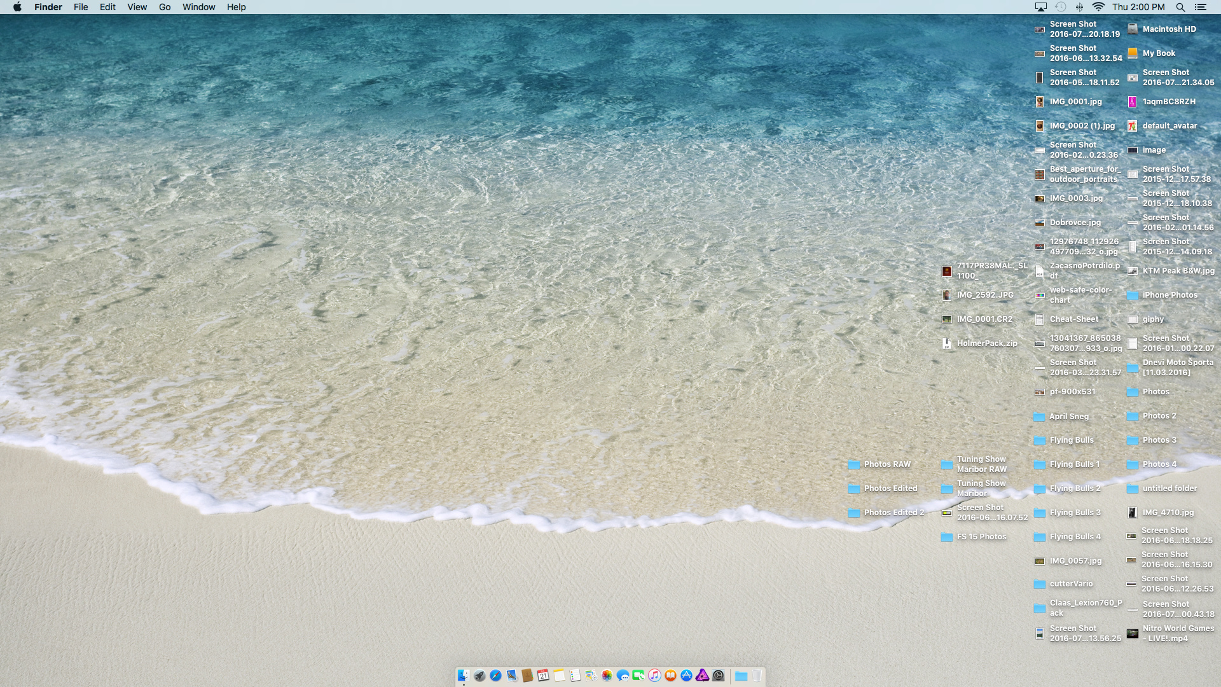This screenshot has width=1221, height=687.
Task: Click the Trash in the Dock
Action: pos(757,676)
